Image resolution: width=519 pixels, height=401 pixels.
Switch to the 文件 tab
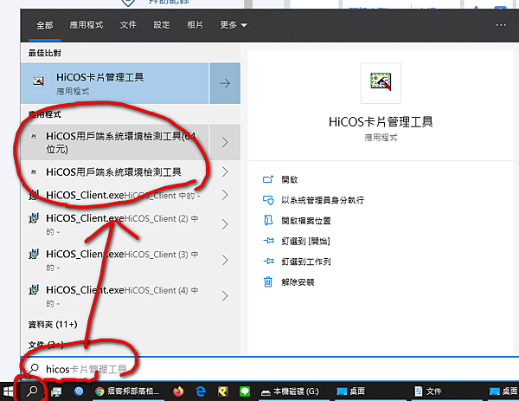coord(128,25)
